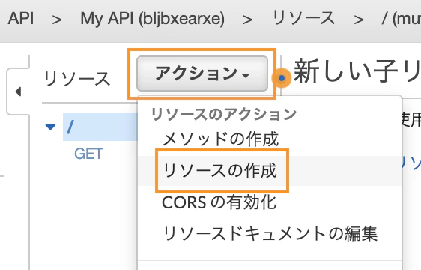The width and height of the screenshot is (421, 270).
Task: Open the アクション dropdown button
Action: (202, 73)
